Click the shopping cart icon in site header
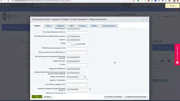 (158, 17)
